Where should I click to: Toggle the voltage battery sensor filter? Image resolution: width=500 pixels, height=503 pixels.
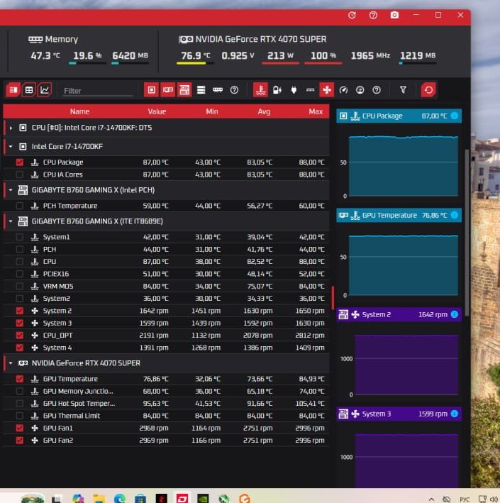(277, 90)
